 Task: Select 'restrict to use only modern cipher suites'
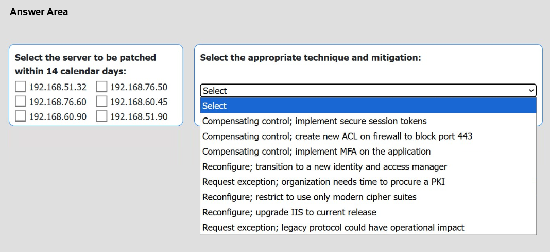[368, 197]
